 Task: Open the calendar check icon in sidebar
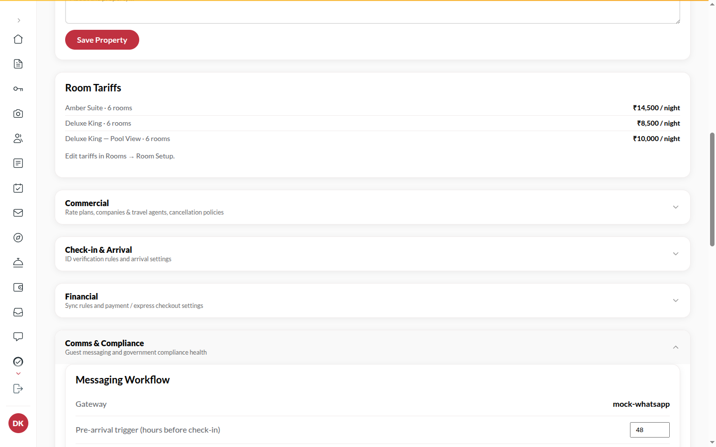[x=18, y=188]
